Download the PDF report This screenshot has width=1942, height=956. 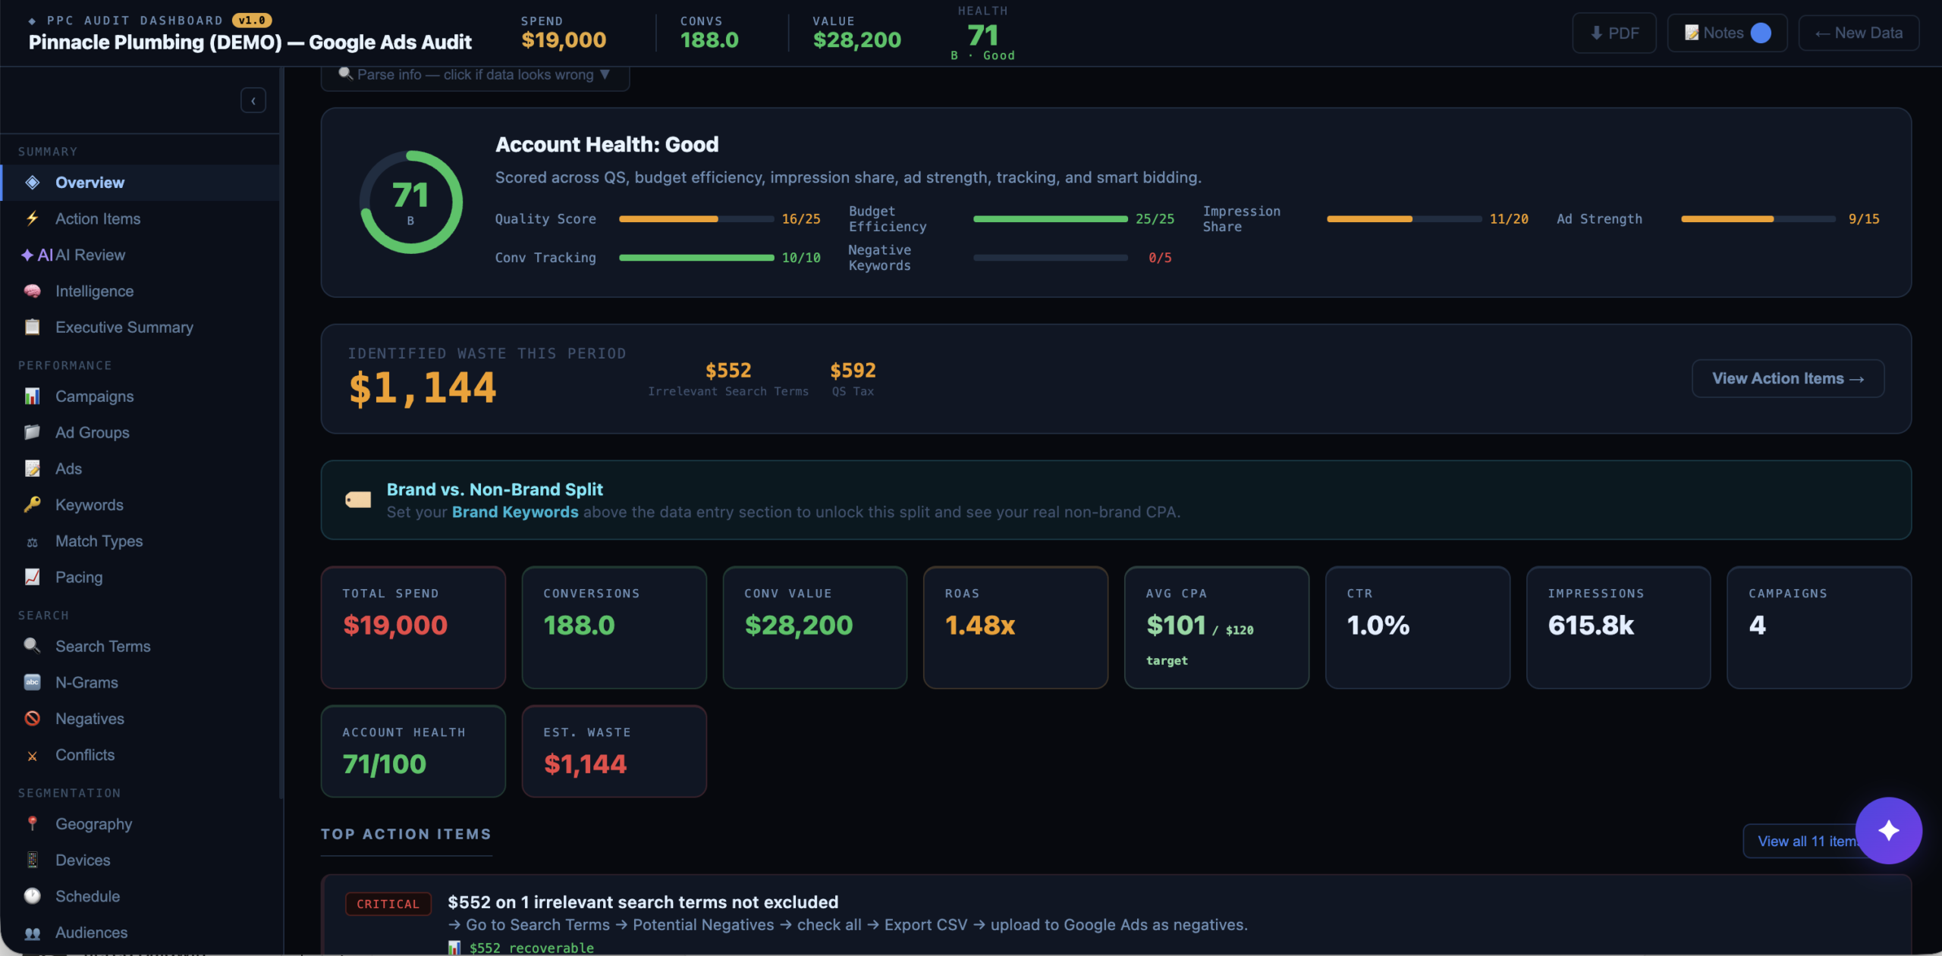click(x=1614, y=33)
